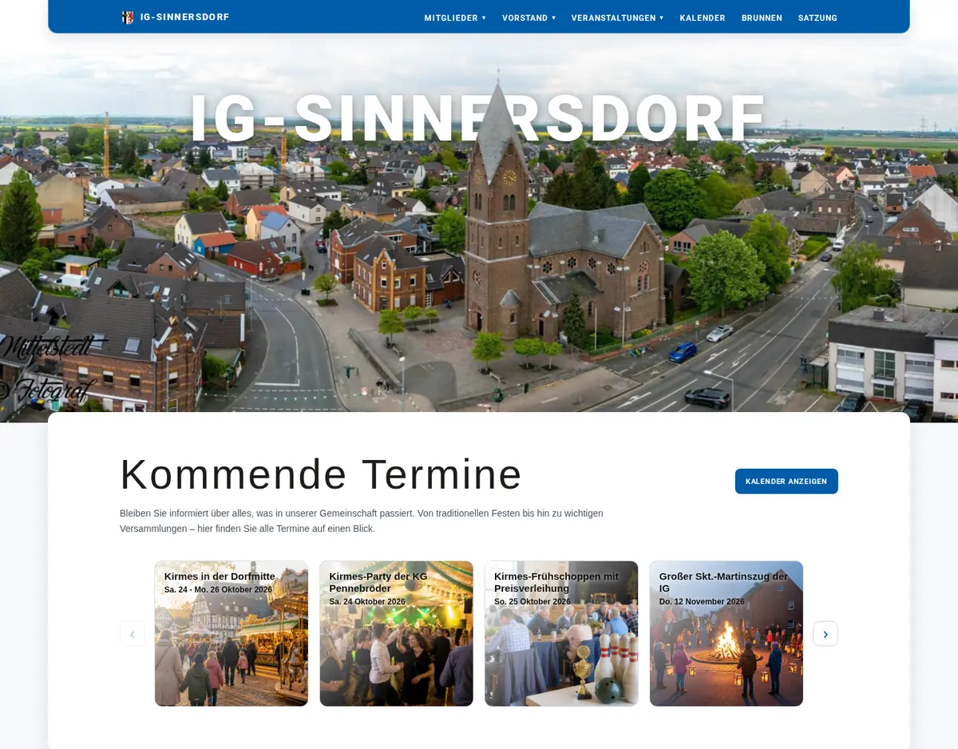The image size is (958, 749).
Task: Click the Kommende Termine heading
Action: (321, 474)
